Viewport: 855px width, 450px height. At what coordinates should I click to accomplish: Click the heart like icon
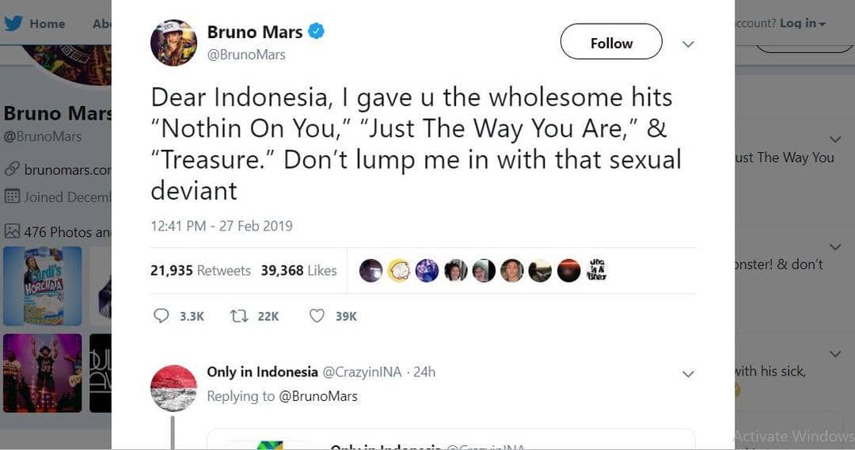[317, 316]
